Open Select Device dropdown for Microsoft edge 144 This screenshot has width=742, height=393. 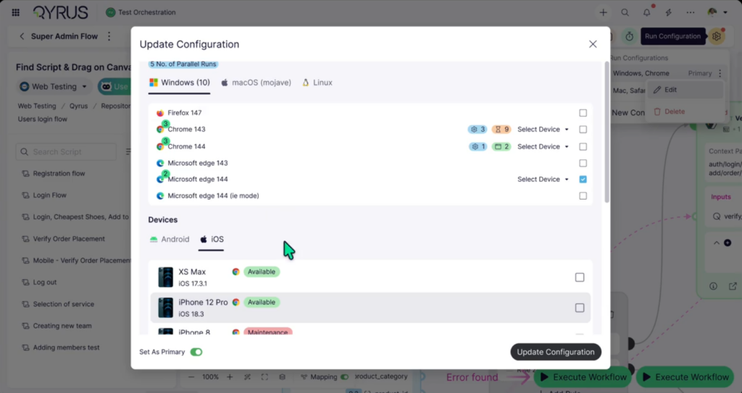pyautogui.click(x=543, y=179)
